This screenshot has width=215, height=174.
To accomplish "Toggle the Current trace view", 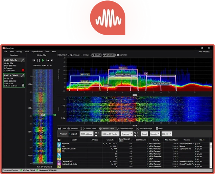I will pos(62,55).
